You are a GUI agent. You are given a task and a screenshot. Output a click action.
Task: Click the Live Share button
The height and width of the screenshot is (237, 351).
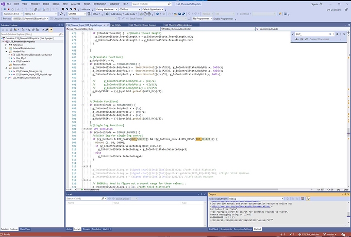tap(334, 10)
